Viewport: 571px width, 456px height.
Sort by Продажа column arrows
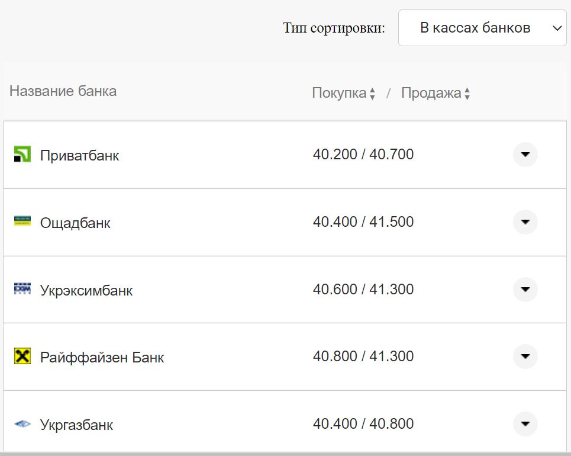tap(467, 94)
